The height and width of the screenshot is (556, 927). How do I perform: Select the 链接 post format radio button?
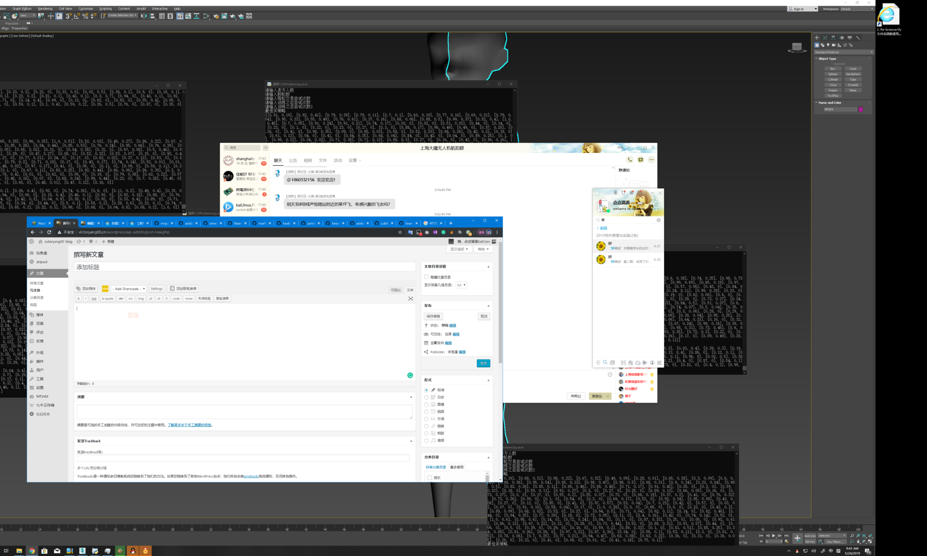426,426
